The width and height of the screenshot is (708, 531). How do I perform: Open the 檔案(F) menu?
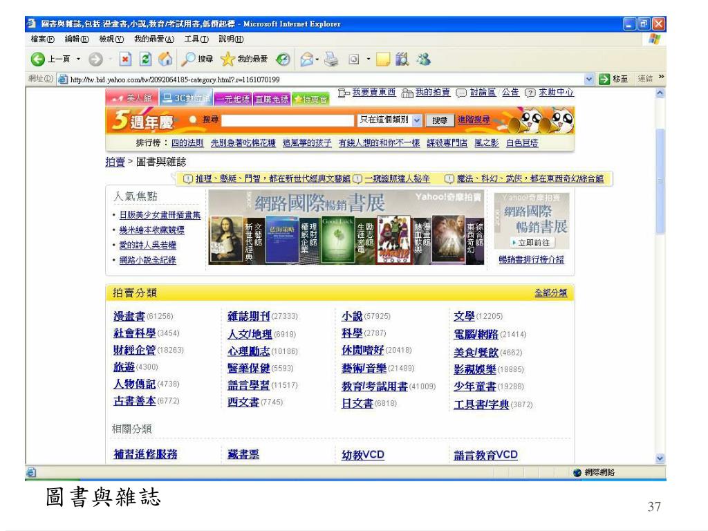[42, 39]
